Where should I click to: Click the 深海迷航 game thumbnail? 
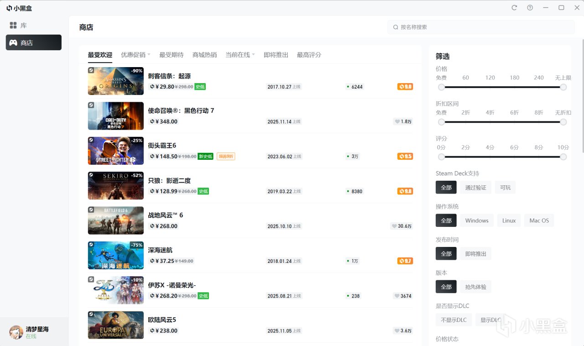115,255
